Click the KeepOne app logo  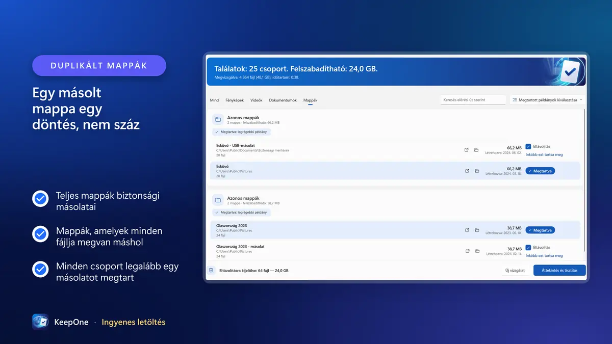pyautogui.click(x=40, y=322)
